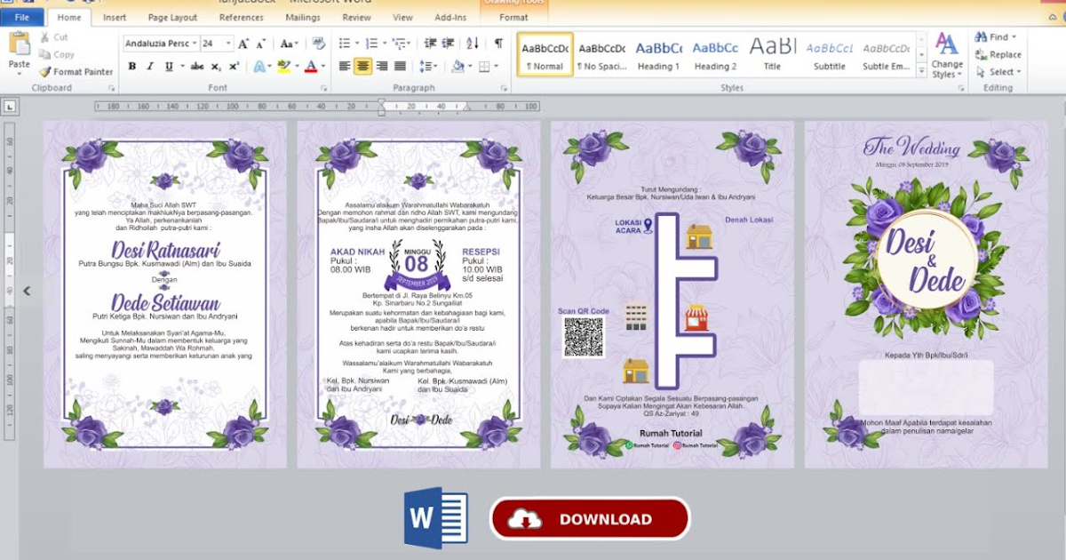The height and width of the screenshot is (560, 1066).
Task: Switch to the Review tab
Action: [x=356, y=17]
